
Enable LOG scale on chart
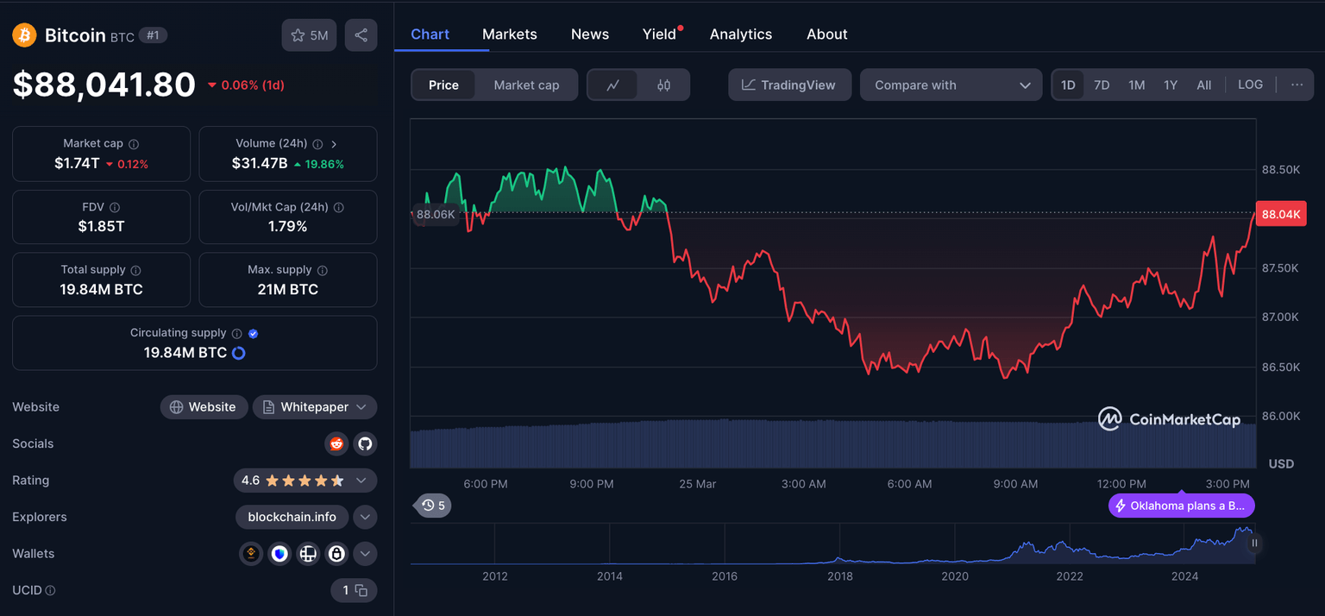(x=1250, y=85)
